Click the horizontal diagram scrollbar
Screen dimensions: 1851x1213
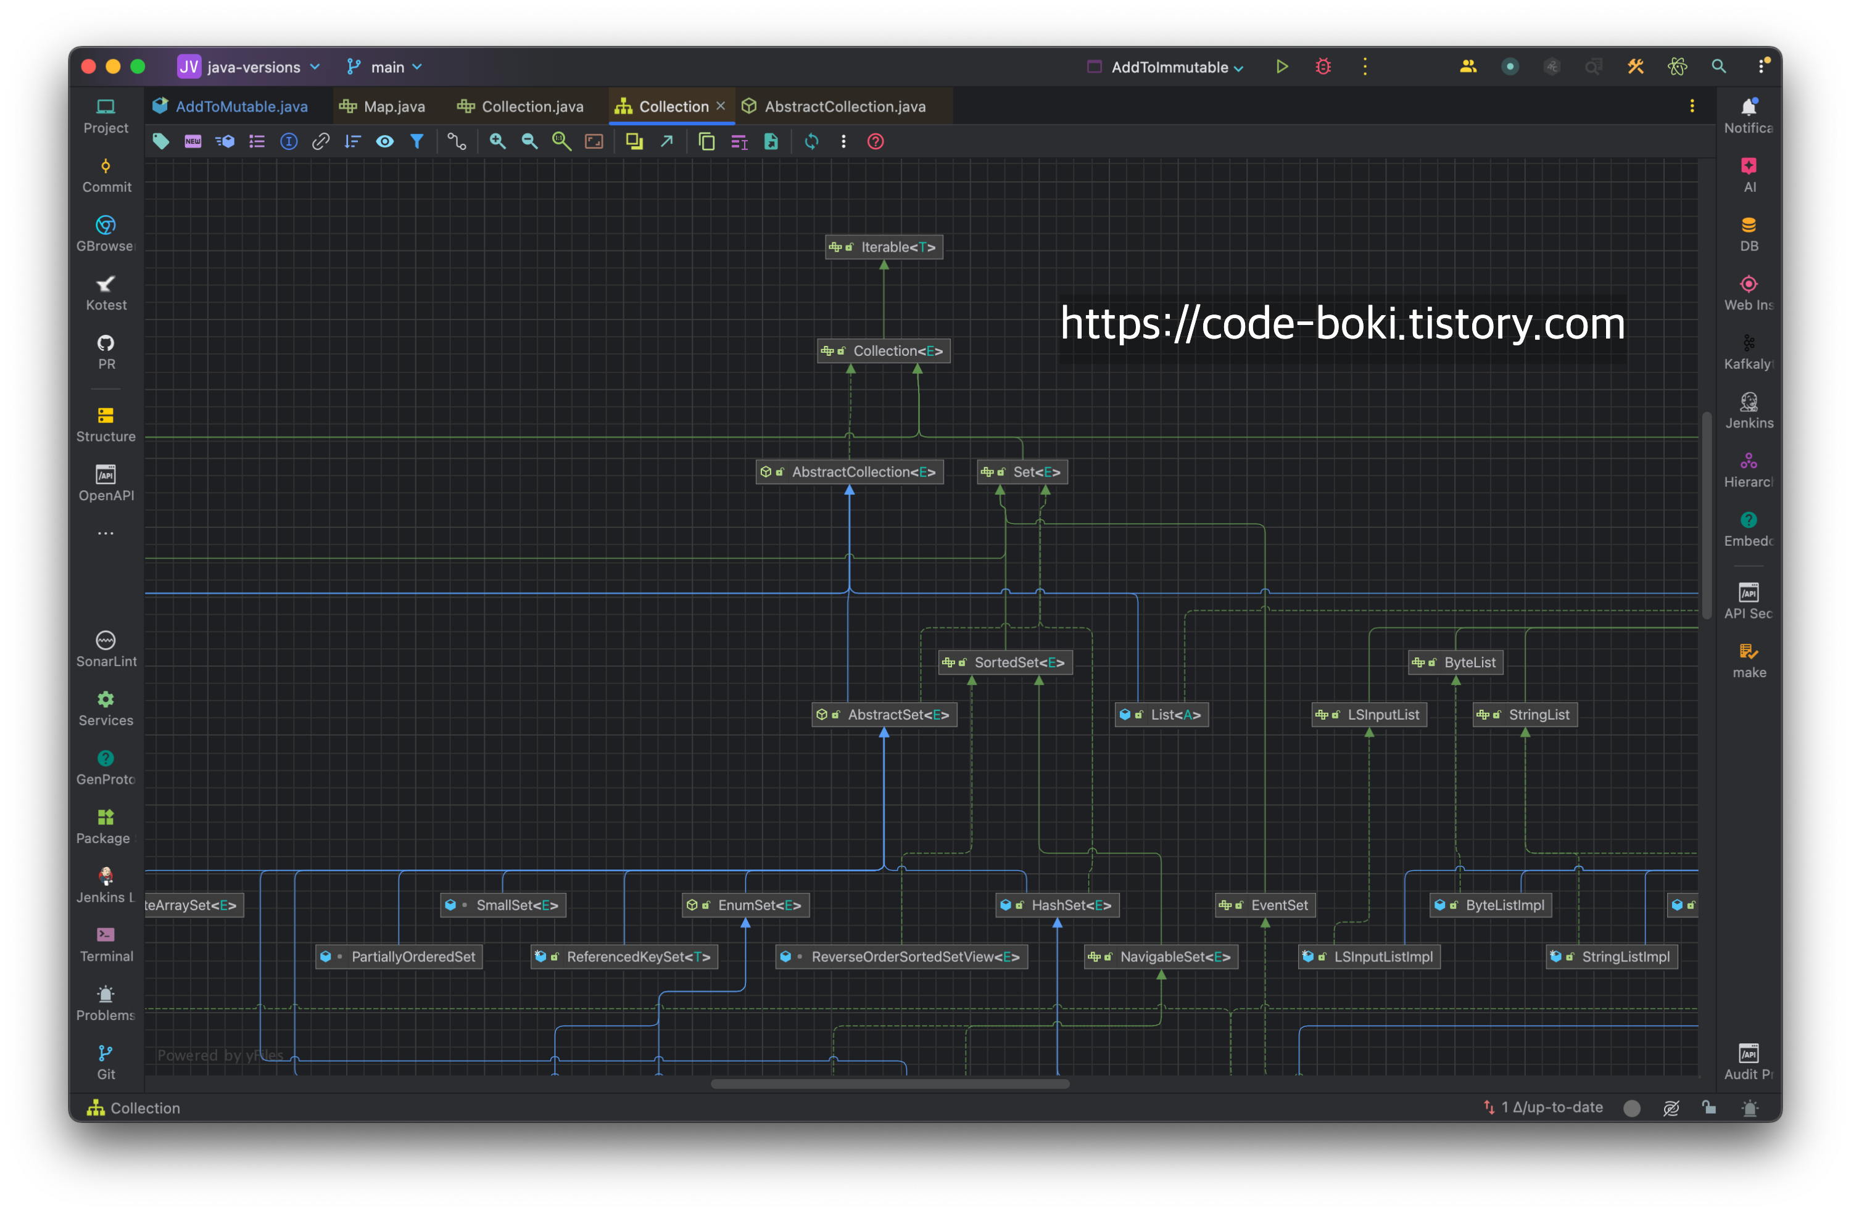click(889, 1084)
